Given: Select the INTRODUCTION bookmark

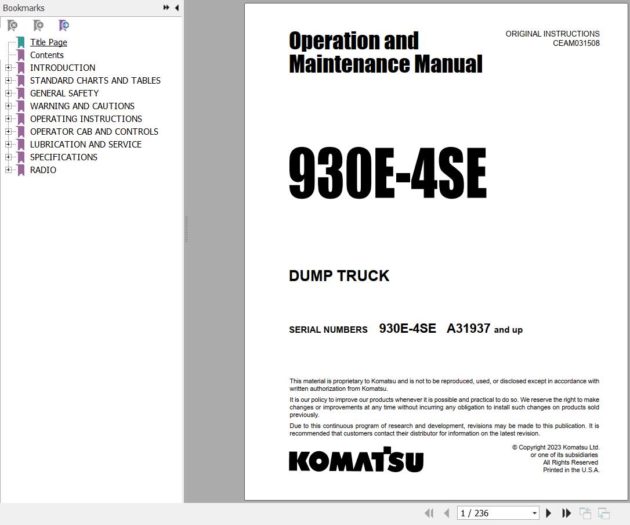Looking at the screenshot, I should click(63, 68).
